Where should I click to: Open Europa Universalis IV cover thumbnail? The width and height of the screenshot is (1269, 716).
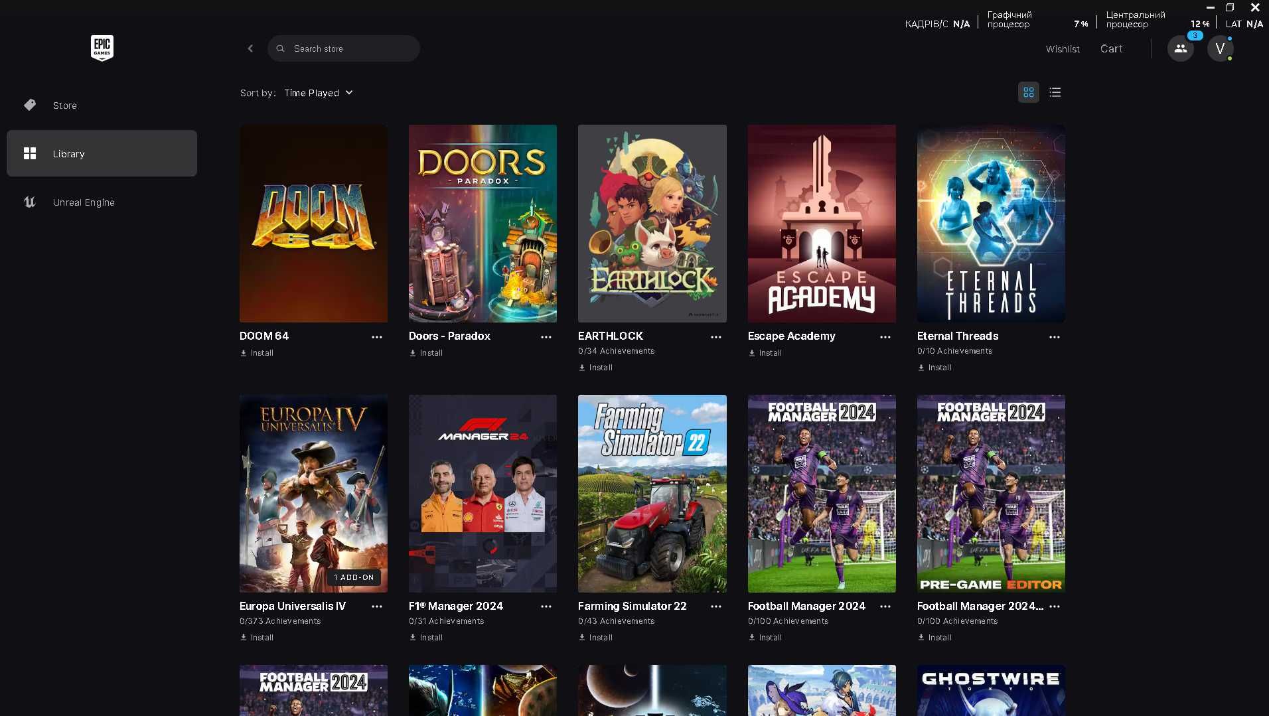click(x=313, y=494)
